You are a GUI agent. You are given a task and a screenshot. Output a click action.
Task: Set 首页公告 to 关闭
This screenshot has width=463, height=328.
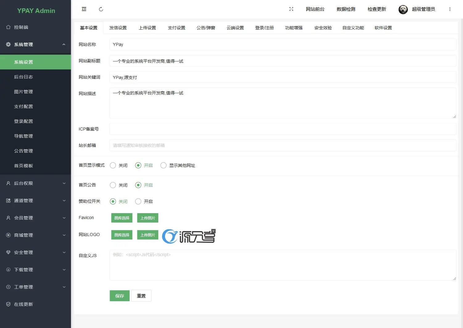[113, 185]
